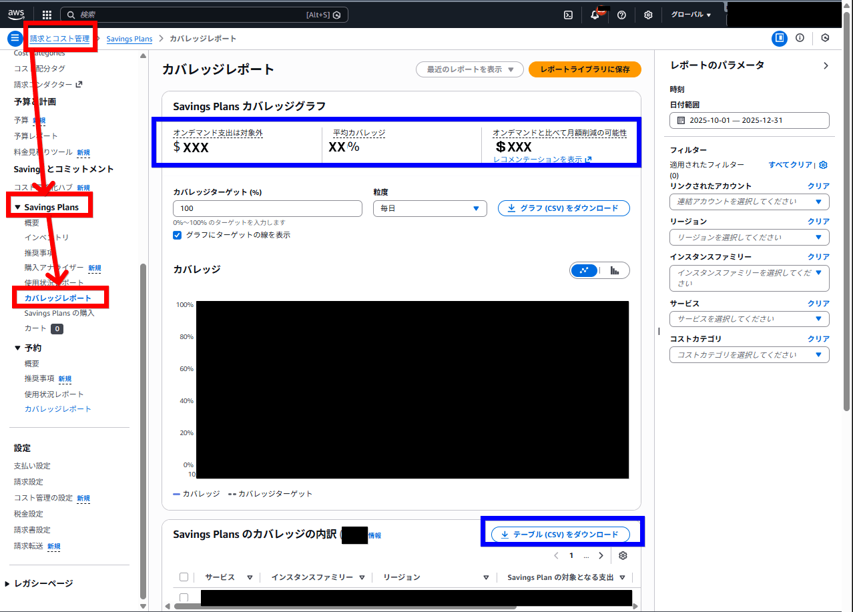Image resolution: width=853 pixels, height=612 pixels.
Task: Click the notifications bell icon
Action: (x=595, y=15)
